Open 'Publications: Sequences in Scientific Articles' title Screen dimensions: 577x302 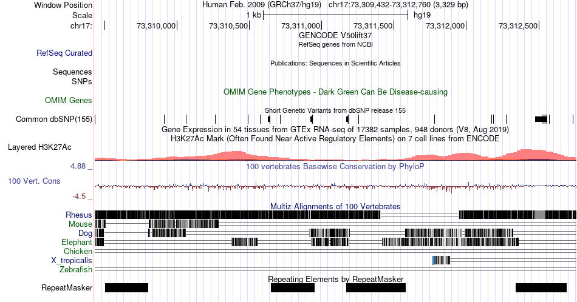point(335,63)
